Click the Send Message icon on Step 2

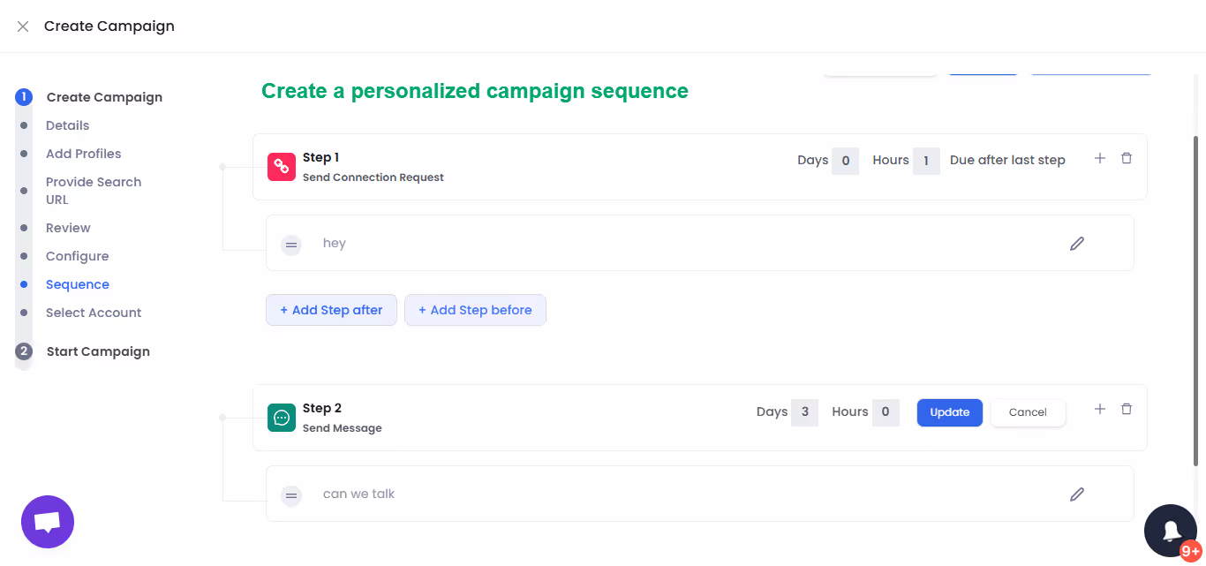(x=281, y=417)
